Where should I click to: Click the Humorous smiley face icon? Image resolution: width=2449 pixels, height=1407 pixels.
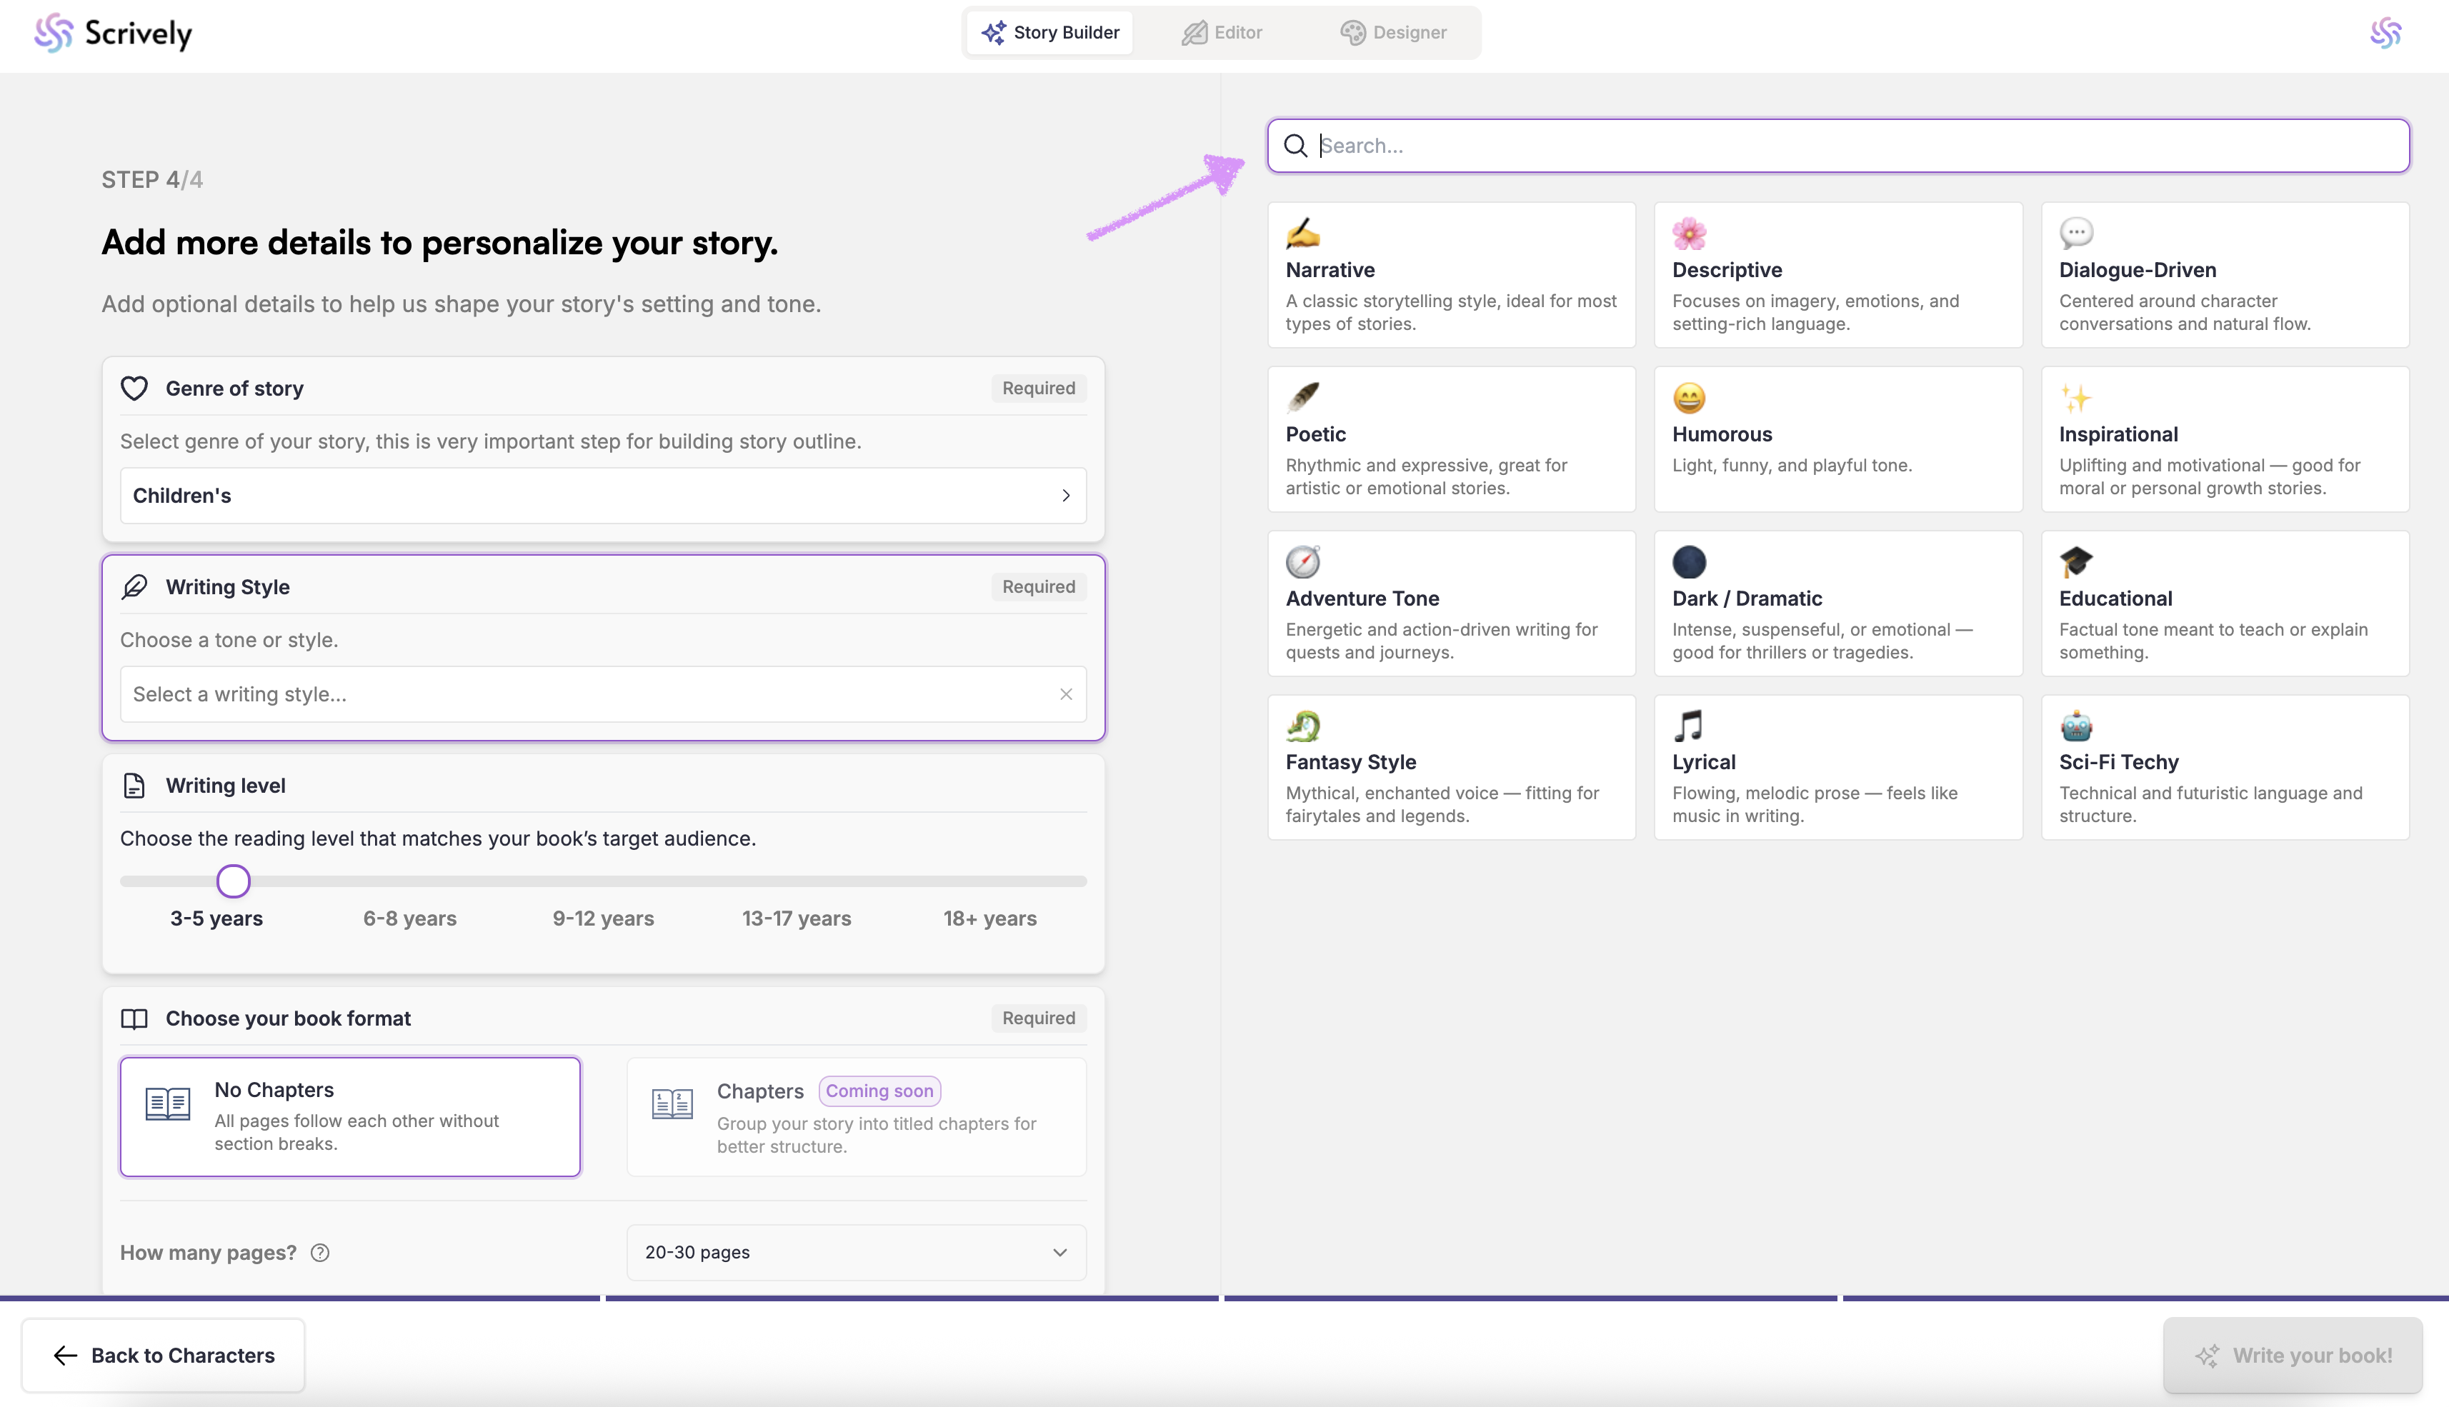point(1688,397)
